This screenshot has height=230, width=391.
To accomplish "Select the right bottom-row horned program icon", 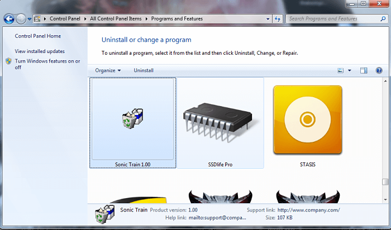I will 308,197.
